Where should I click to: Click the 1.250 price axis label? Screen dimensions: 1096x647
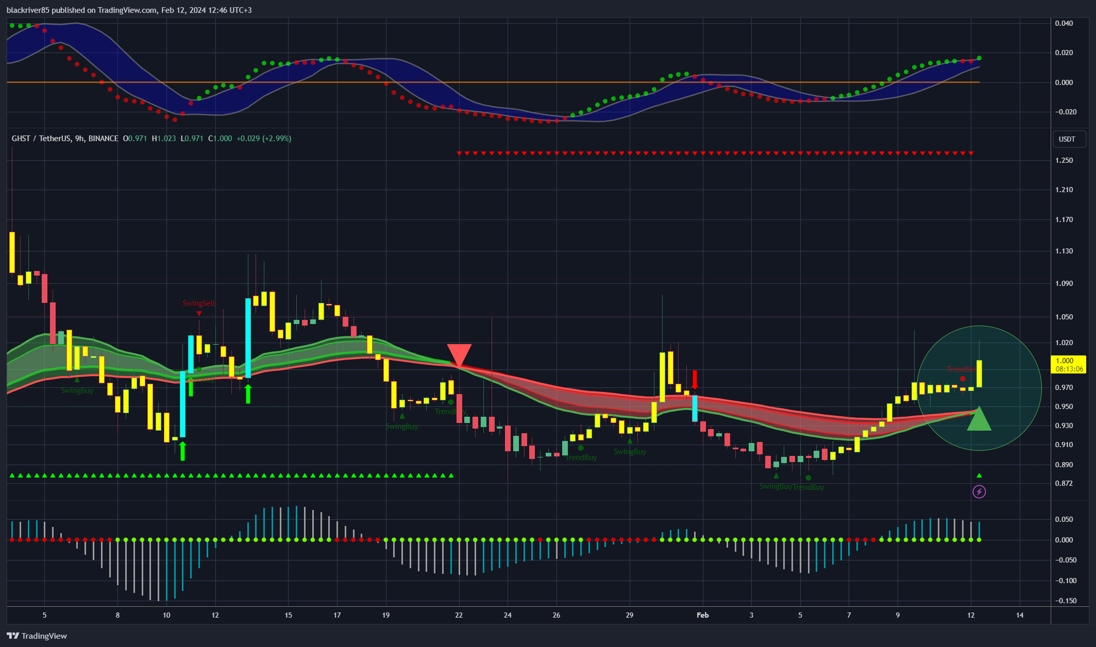pyautogui.click(x=1064, y=160)
